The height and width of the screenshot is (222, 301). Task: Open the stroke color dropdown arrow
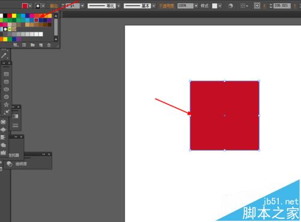coord(43,6)
